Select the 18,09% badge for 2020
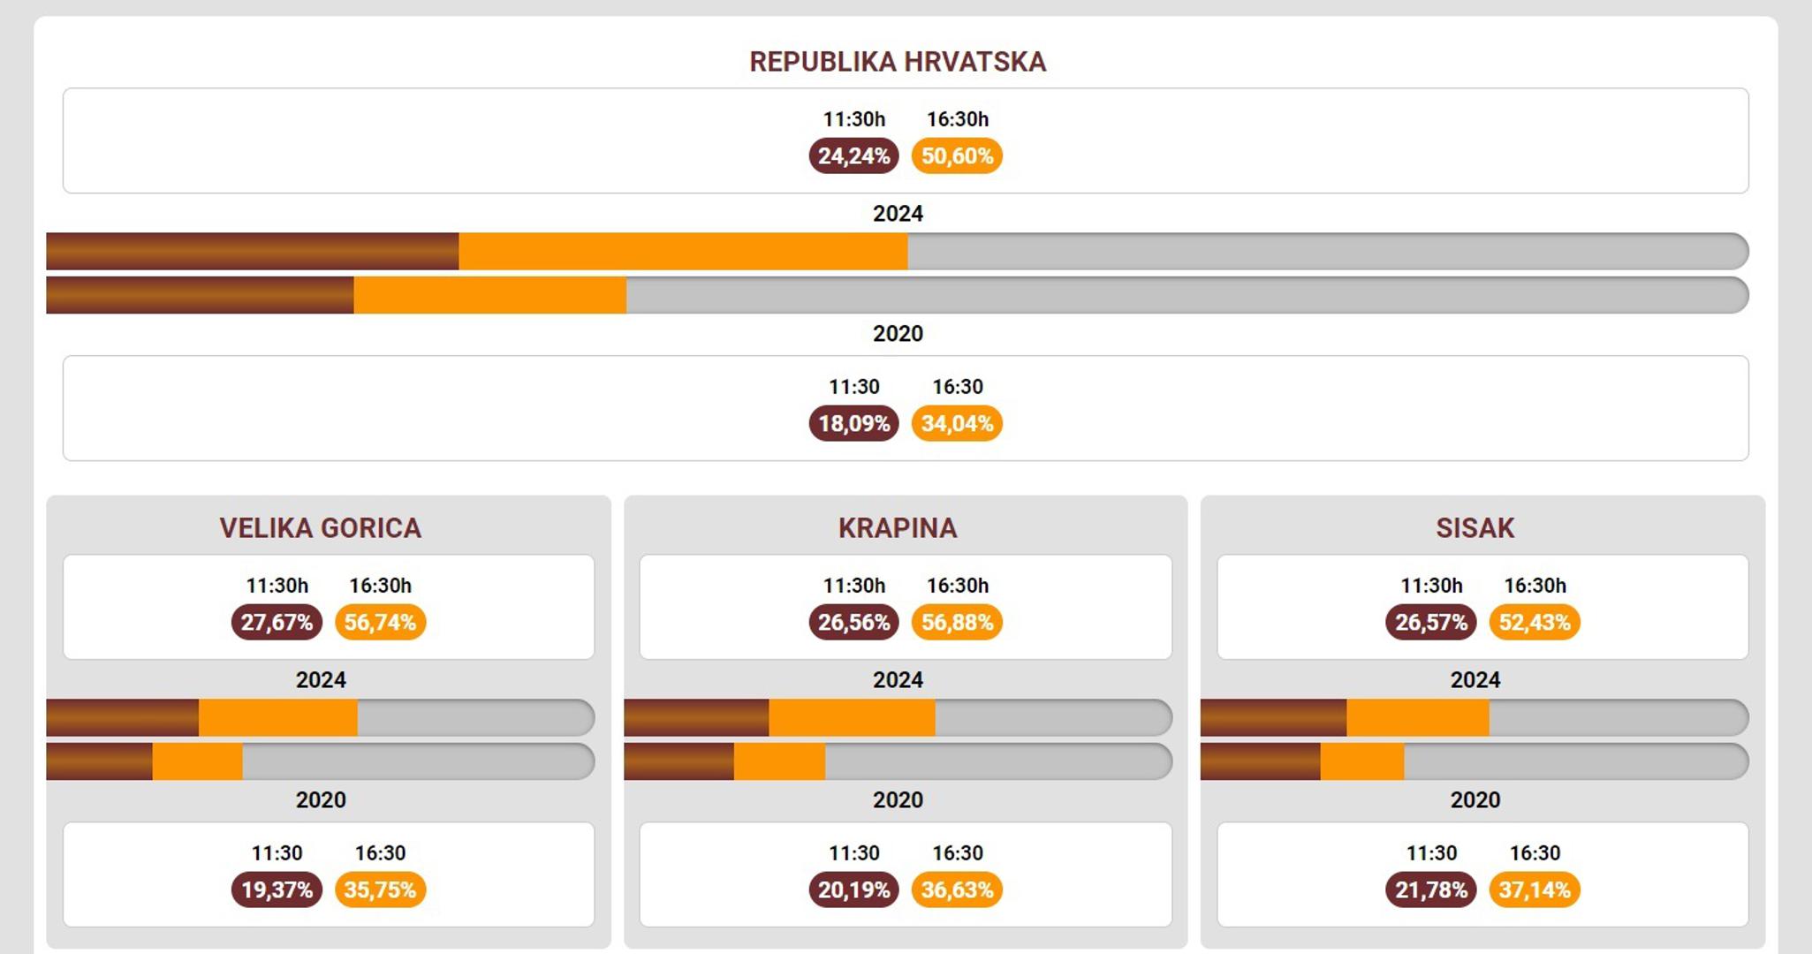The height and width of the screenshot is (954, 1812). [x=853, y=424]
